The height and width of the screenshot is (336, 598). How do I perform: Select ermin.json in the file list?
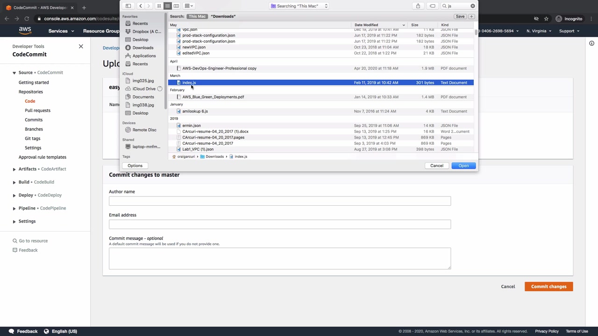click(x=320, y=126)
